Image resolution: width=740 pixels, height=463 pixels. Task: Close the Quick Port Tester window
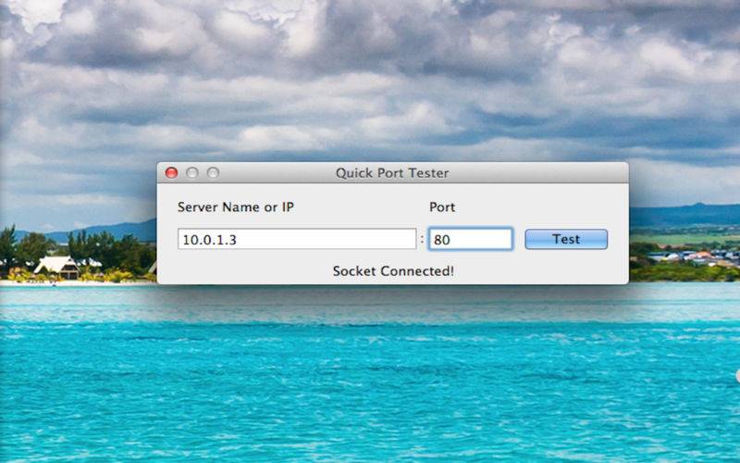[x=171, y=173]
